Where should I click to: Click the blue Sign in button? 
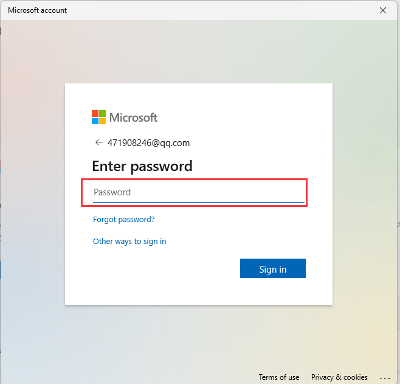pos(273,268)
